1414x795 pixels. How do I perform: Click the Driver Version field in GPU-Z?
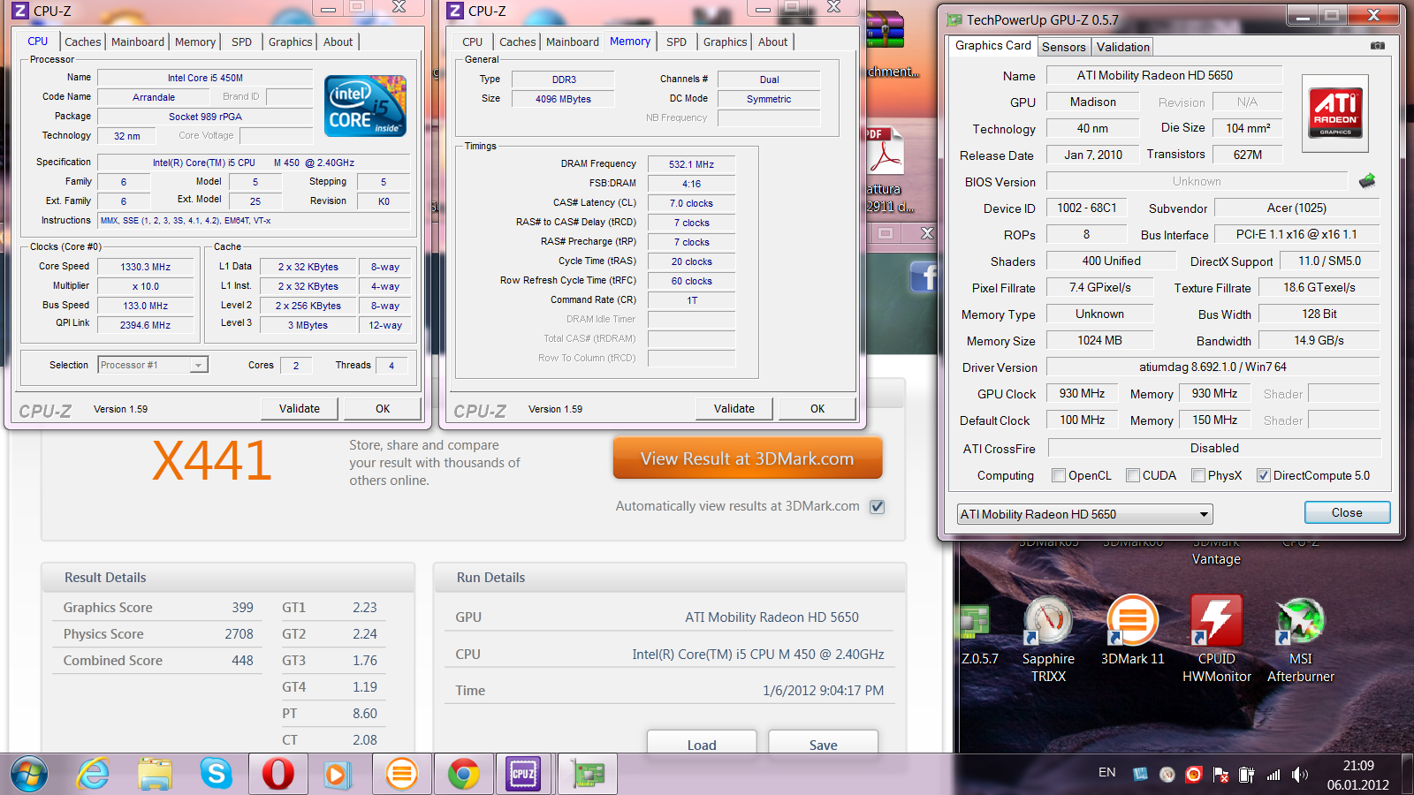pyautogui.click(x=1213, y=367)
